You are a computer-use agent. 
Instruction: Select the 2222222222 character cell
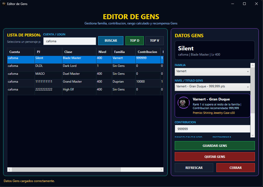(x=48, y=91)
